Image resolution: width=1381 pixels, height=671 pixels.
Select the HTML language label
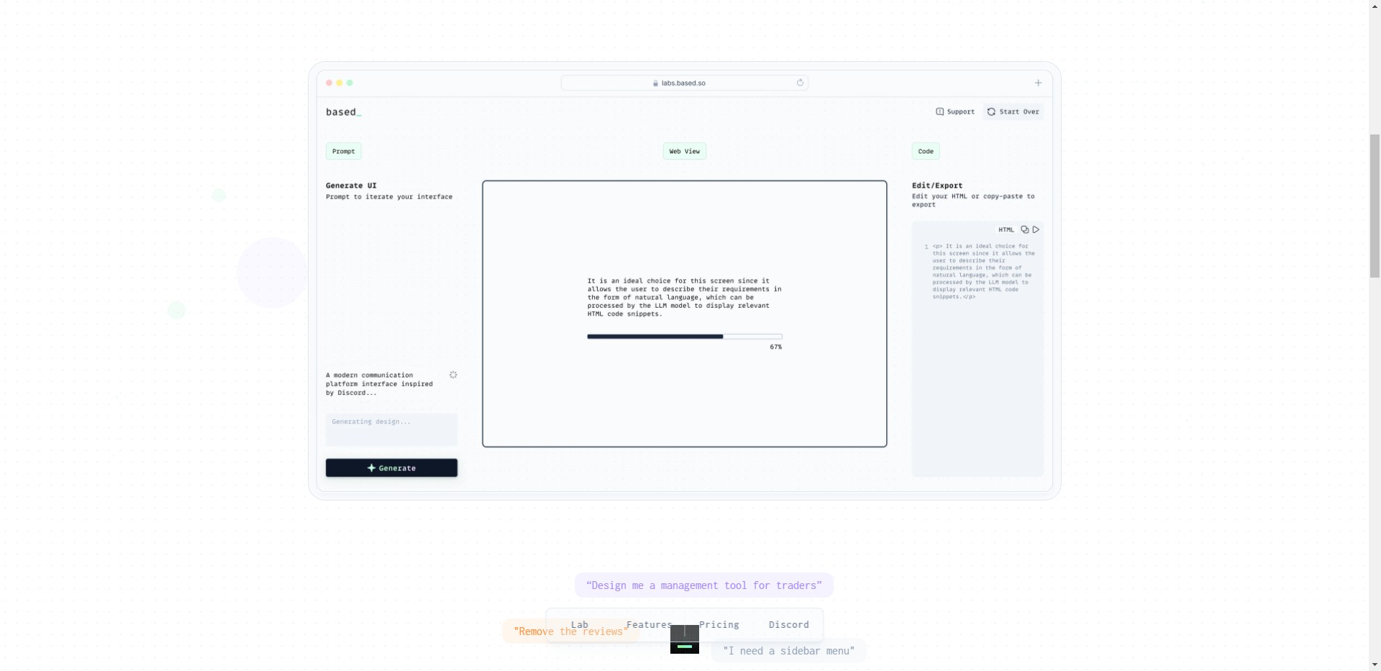[1006, 230]
